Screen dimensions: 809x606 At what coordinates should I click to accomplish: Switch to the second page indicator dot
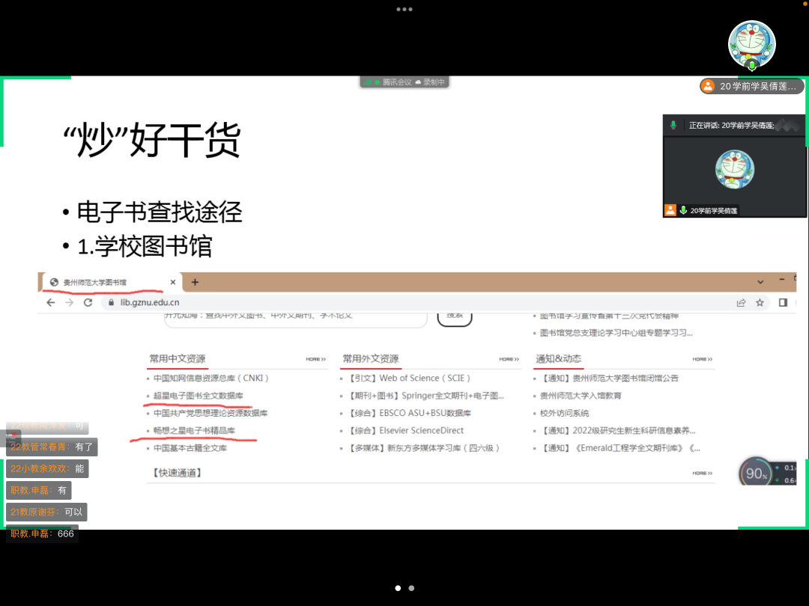[411, 588]
